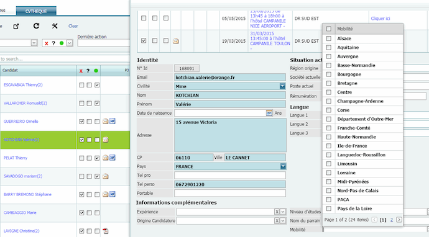
Task: Open candidate VALLARCHER Romuald(2)
Action: pyautogui.click(x=25, y=103)
